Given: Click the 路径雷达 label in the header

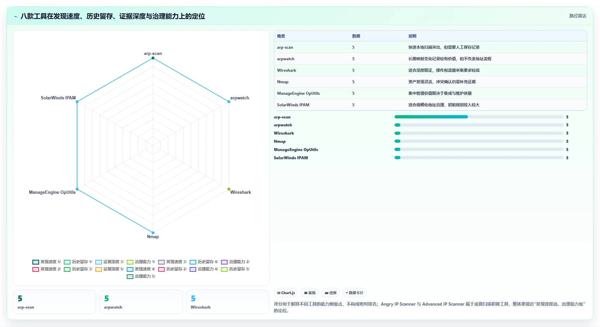Looking at the screenshot, I should (x=578, y=16).
